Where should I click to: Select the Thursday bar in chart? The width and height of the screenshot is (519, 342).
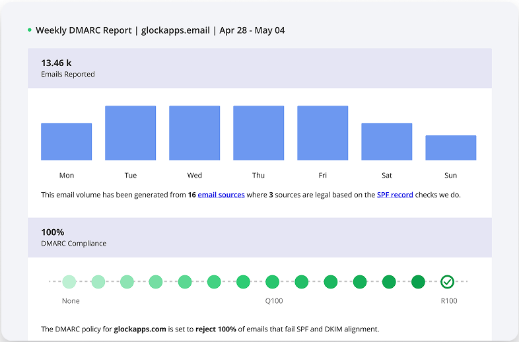pyautogui.click(x=258, y=133)
